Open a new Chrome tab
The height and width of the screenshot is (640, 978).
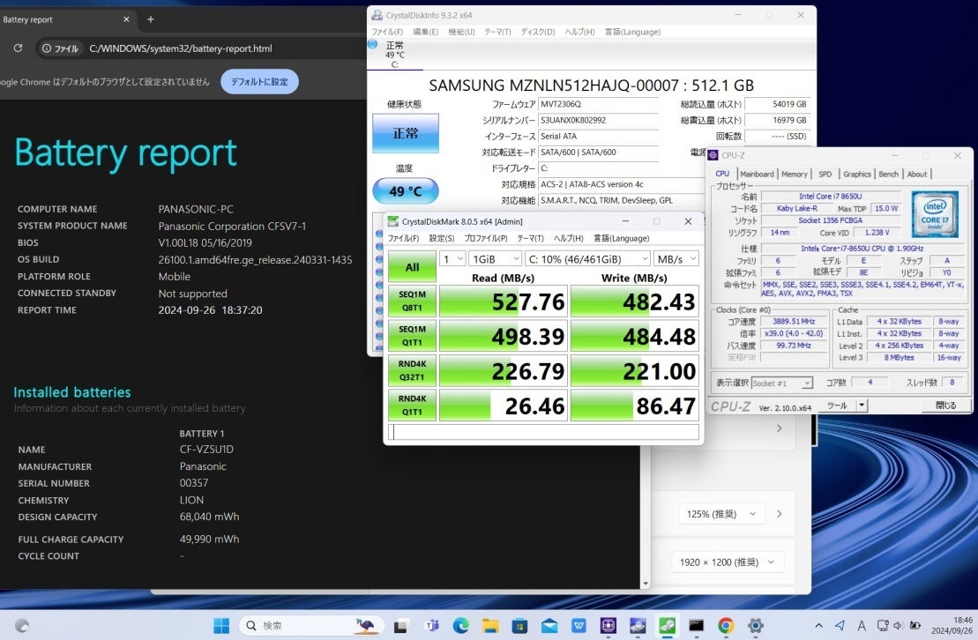pos(150,19)
